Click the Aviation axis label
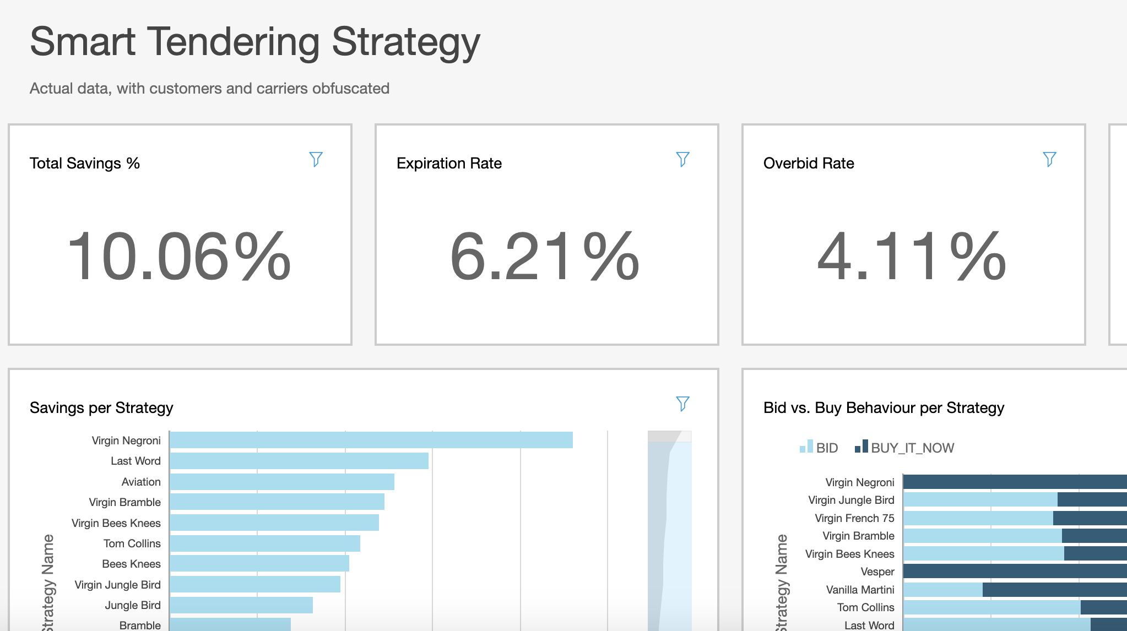Screen dimensions: 1127x631 pyautogui.click(x=141, y=482)
